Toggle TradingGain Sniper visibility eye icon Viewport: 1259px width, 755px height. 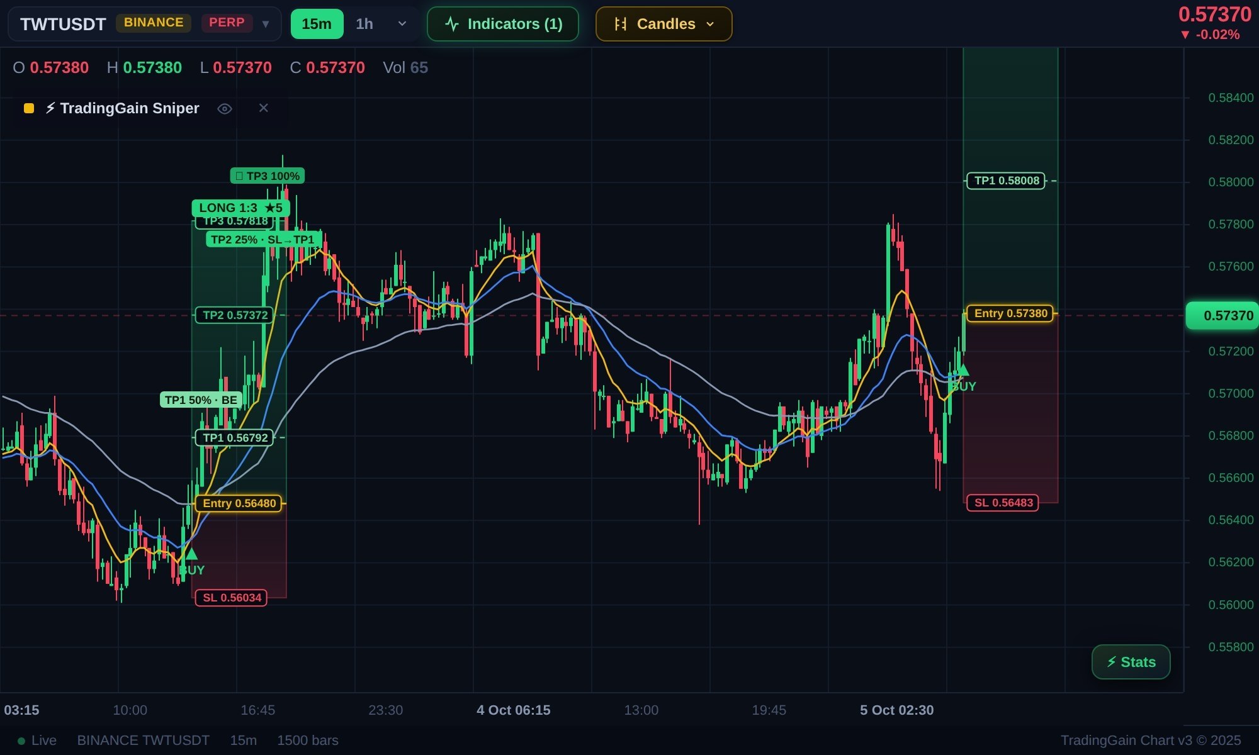[225, 109]
